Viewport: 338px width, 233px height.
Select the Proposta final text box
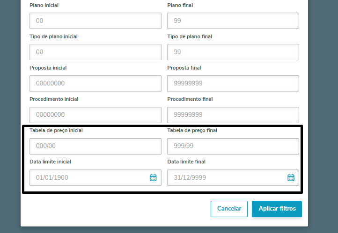(x=233, y=84)
